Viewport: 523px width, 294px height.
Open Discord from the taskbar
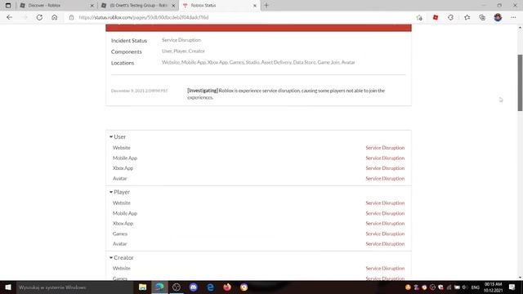(x=194, y=287)
